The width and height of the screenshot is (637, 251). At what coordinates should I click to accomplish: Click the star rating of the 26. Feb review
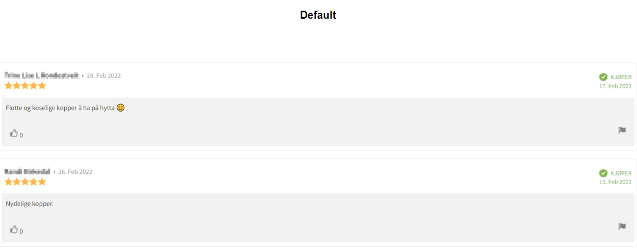tap(25, 182)
